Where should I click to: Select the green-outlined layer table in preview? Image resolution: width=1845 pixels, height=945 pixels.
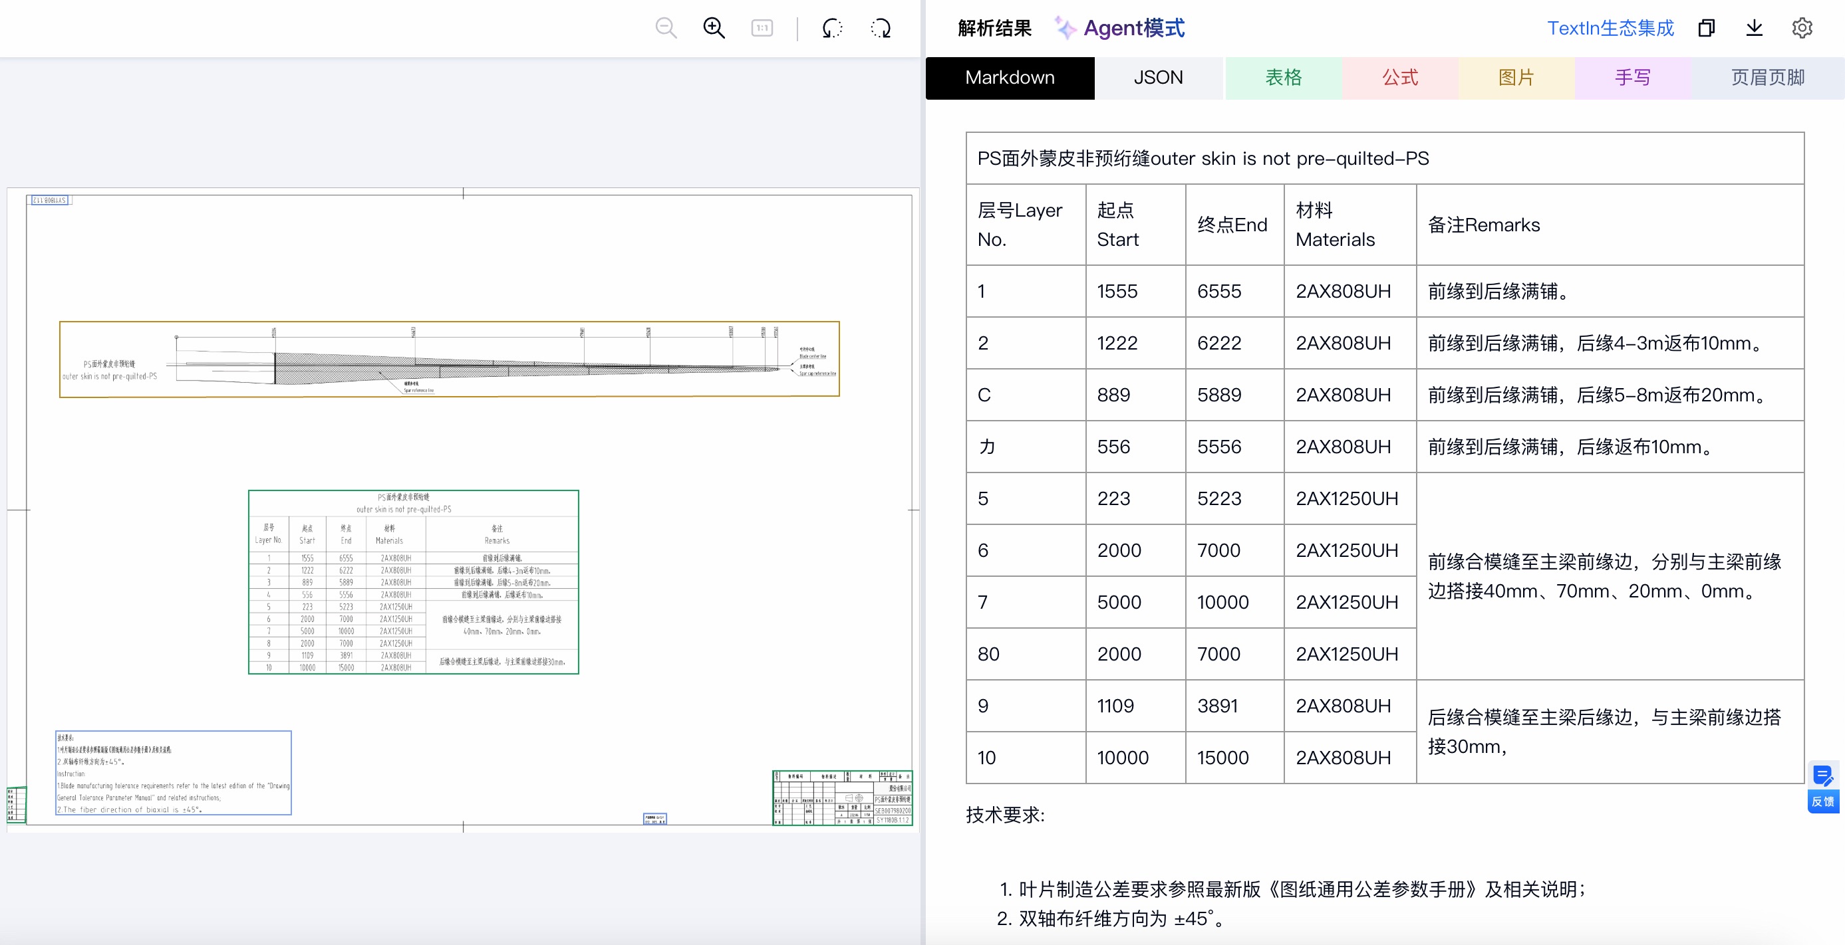[x=413, y=581]
